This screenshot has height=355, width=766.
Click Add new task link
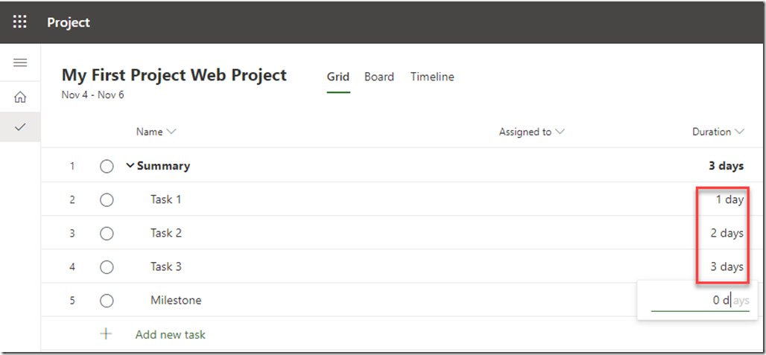pos(171,334)
